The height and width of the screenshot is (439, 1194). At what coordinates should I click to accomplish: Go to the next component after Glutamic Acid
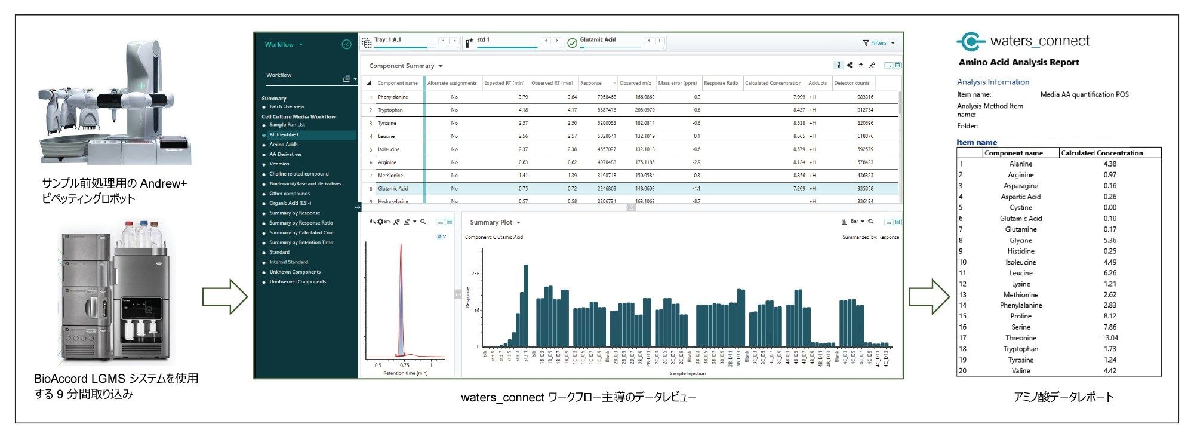pos(660,41)
